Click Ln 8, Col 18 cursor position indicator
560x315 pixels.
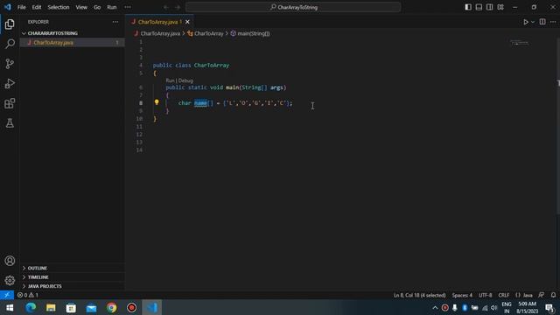click(x=419, y=295)
